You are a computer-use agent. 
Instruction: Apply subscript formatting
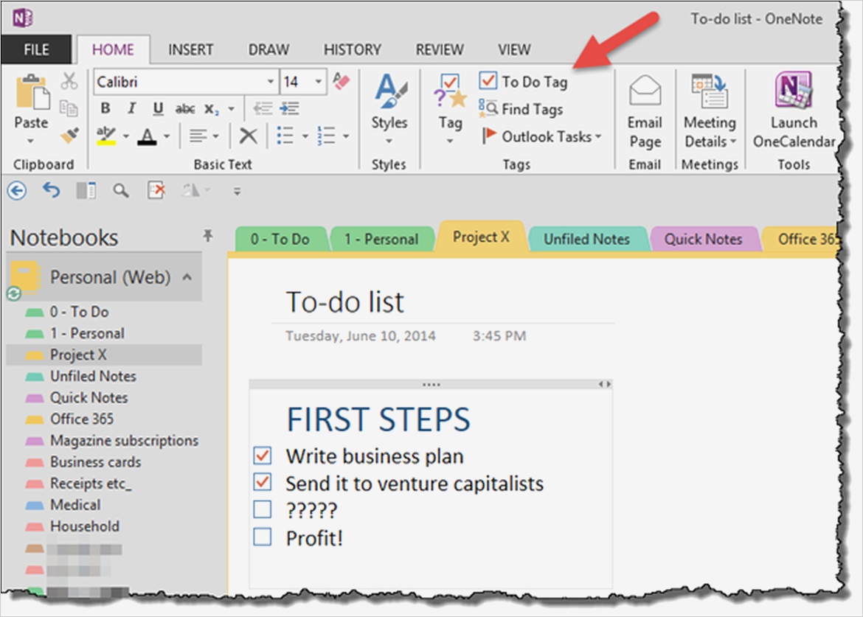[212, 109]
